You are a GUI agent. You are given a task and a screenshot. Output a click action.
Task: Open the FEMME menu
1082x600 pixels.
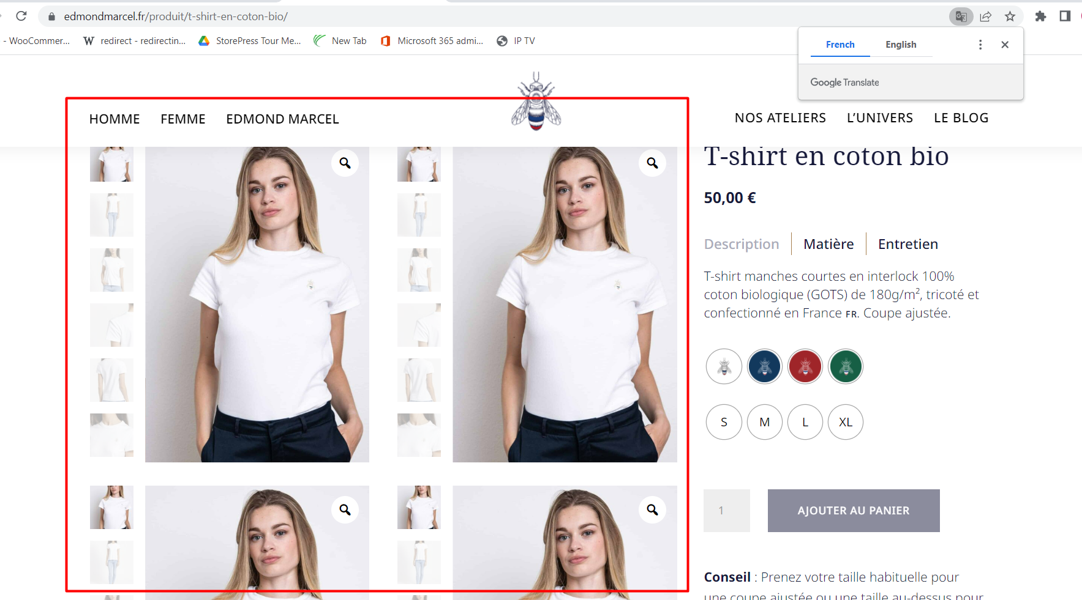pyautogui.click(x=183, y=119)
